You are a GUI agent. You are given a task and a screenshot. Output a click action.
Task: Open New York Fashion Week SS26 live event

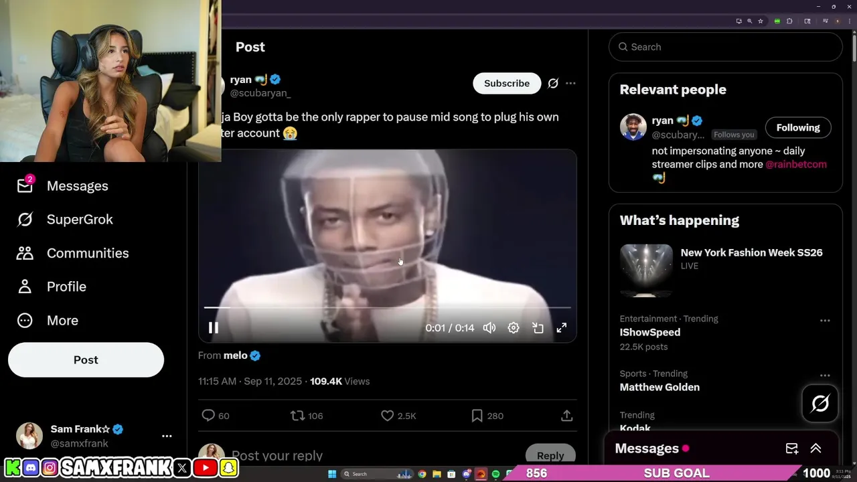(752, 252)
